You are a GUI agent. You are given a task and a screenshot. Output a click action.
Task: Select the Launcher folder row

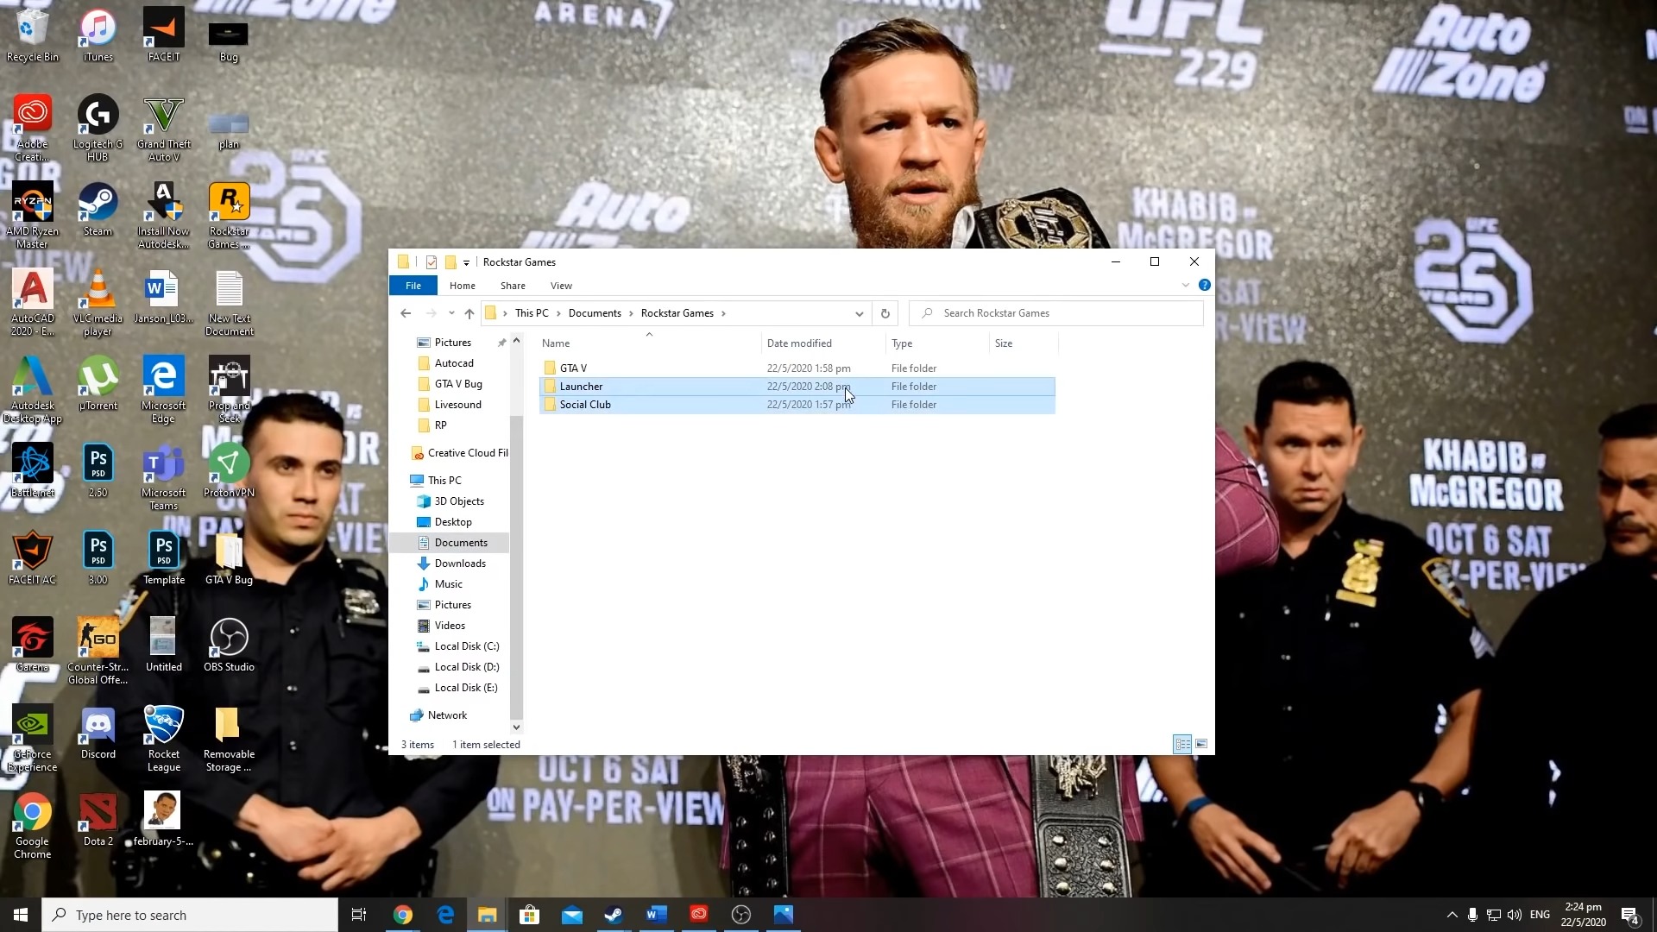point(797,387)
